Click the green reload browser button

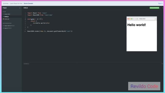(x=154, y=8)
